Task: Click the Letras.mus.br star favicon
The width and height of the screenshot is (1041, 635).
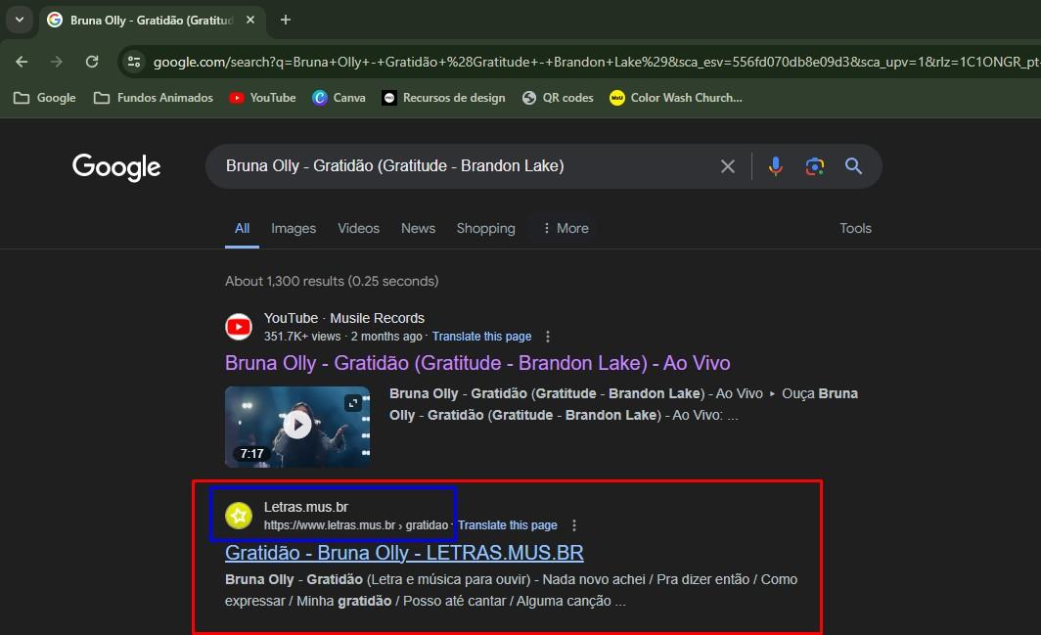Action: click(239, 516)
